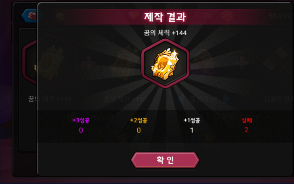Click the 제작 결과 title banner
Screen dimensions: 294x184
tap(165, 17)
